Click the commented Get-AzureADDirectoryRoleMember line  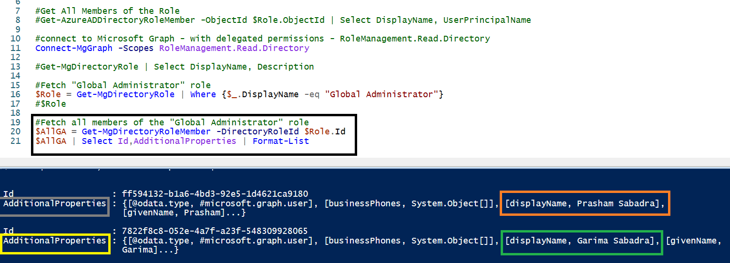pos(283,20)
